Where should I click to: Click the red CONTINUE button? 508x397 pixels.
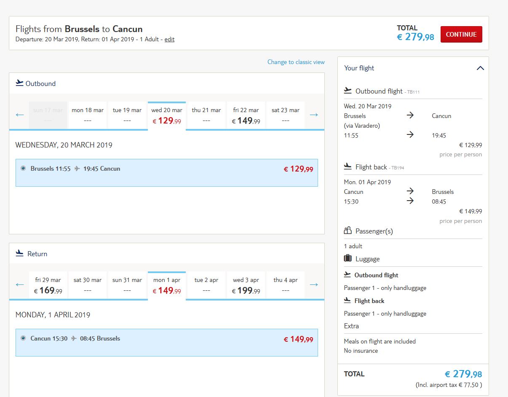461,35
